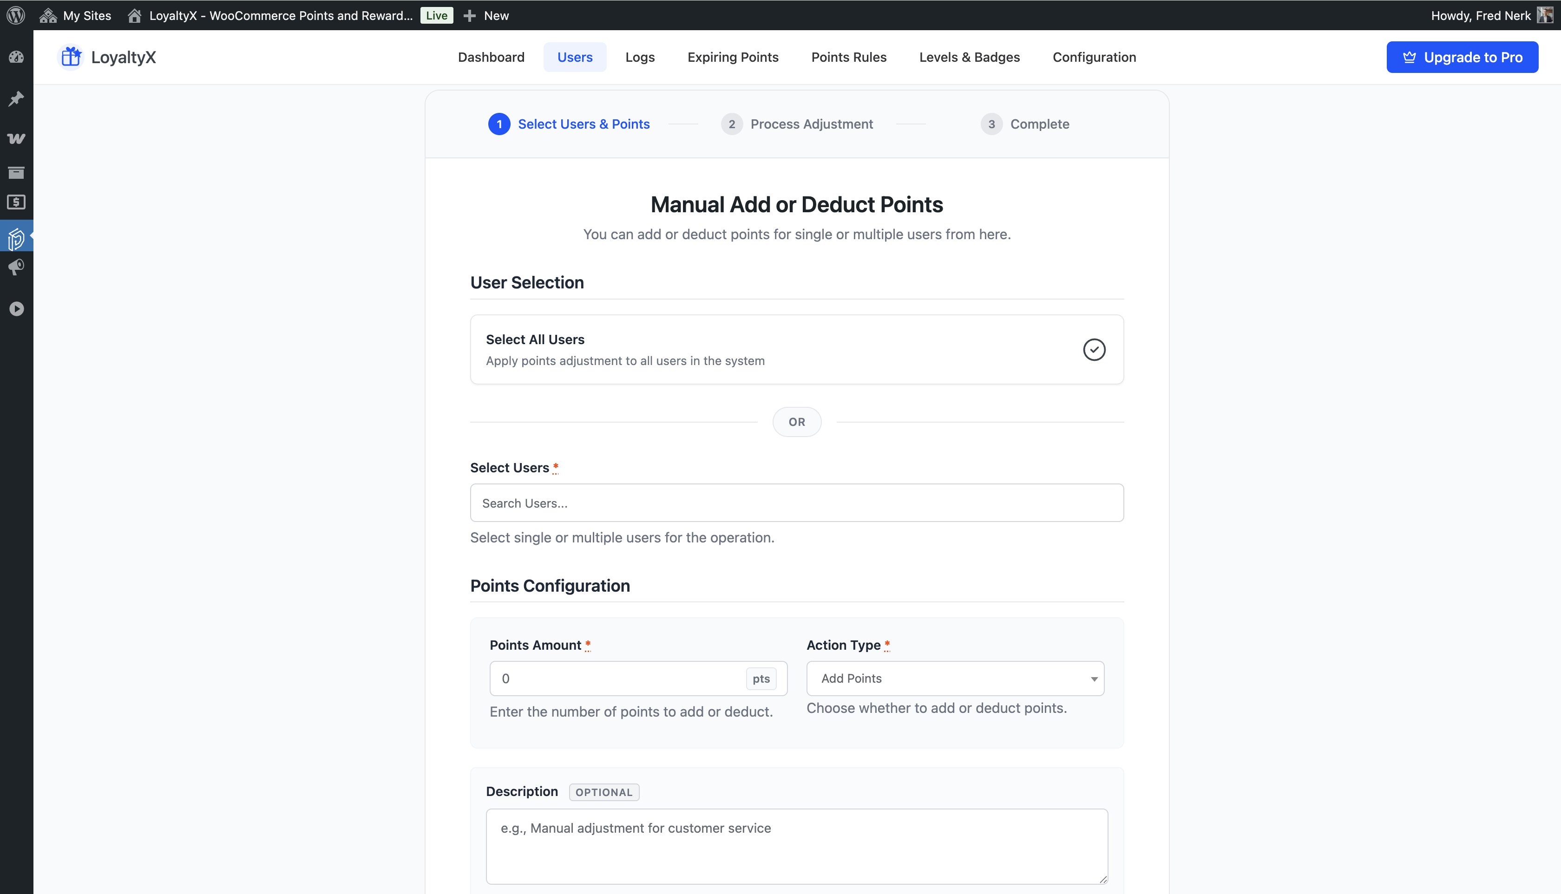Screen dimensions: 1561x894
Task: Click the New button in admin bar
Action: [486, 15]
